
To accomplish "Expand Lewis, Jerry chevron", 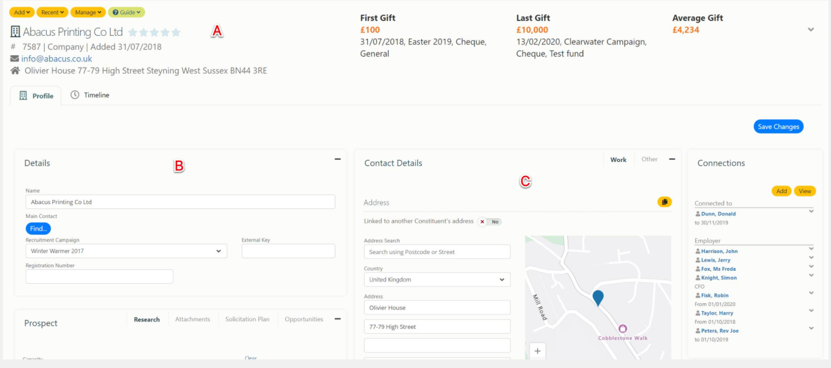I will point(811,257).
